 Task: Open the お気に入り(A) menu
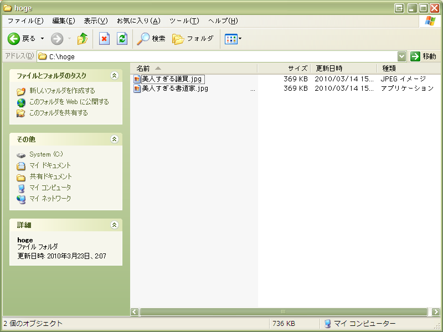coord(138,21)
